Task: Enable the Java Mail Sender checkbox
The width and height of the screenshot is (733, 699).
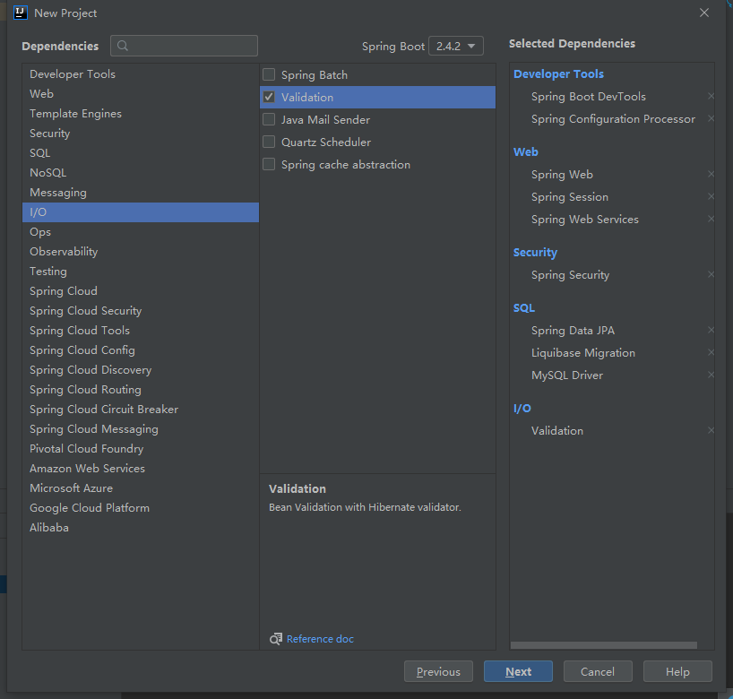Action: click(269, 120)
